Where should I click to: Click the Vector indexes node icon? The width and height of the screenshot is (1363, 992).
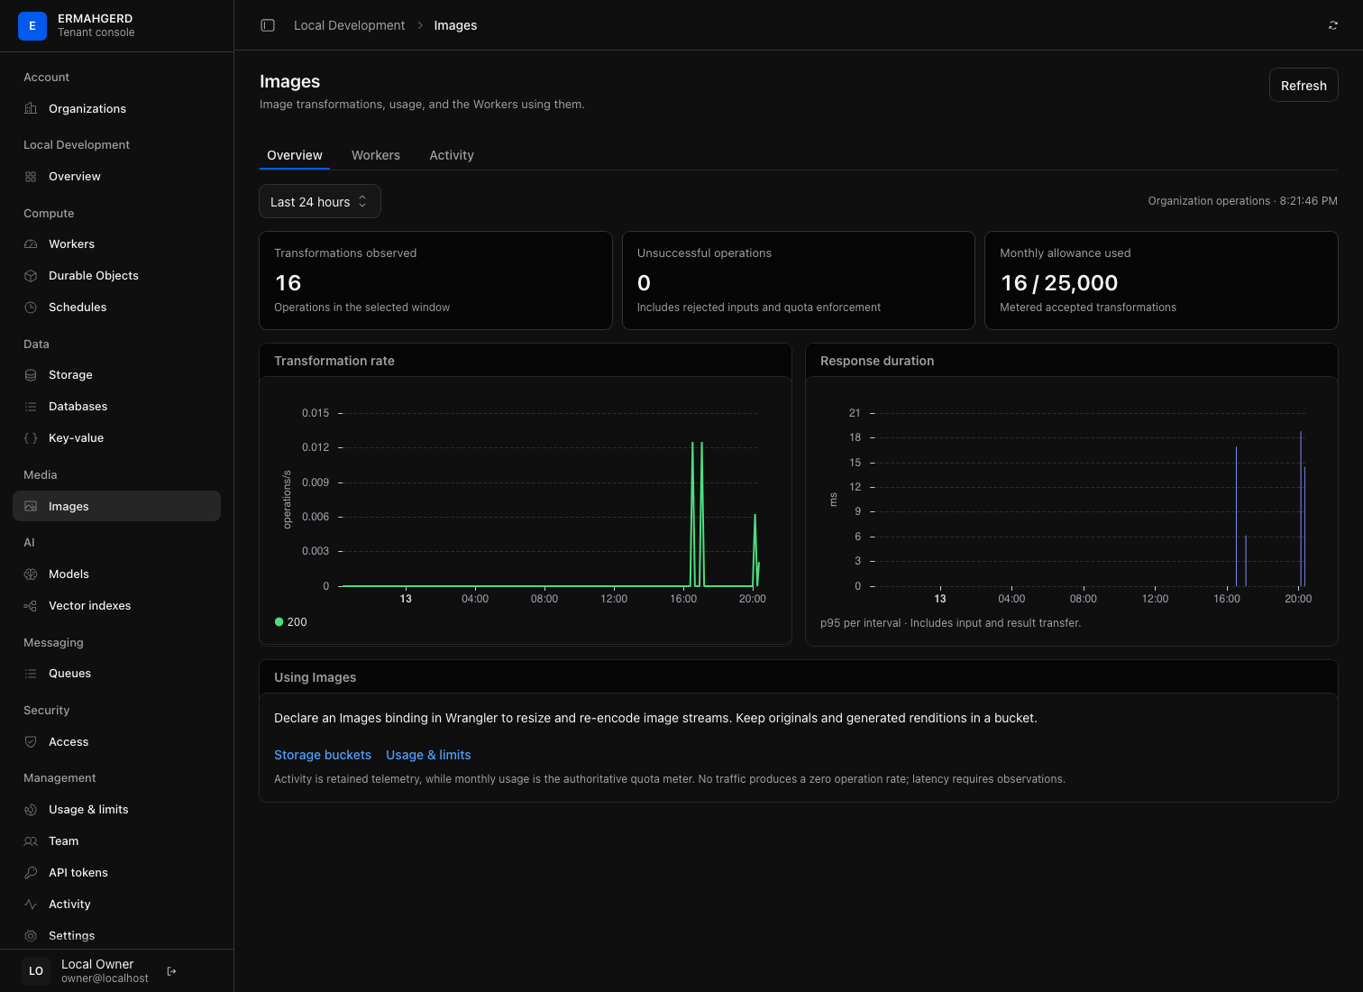tap(31, 606)
